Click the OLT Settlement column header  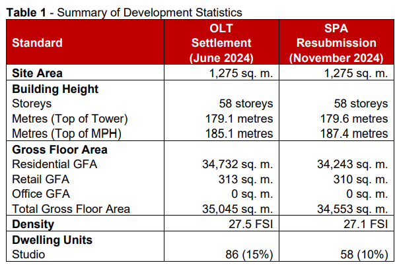221,43
